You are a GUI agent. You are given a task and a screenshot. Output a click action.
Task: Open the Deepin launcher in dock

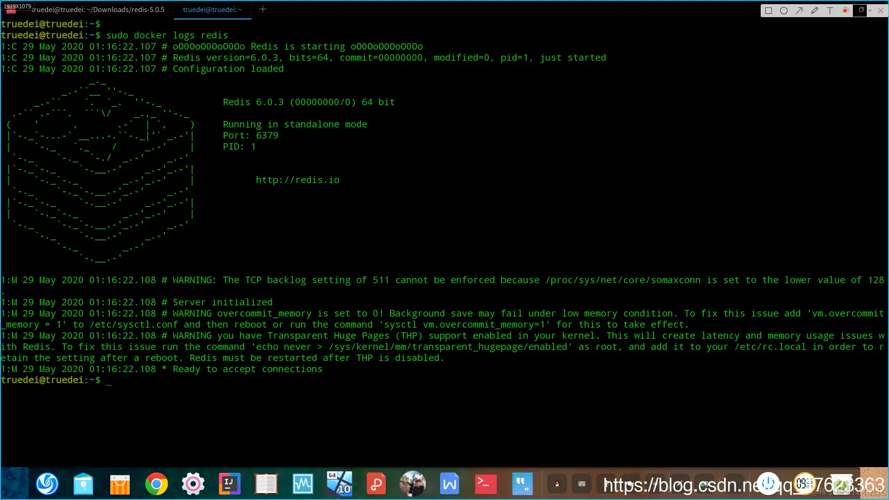click(47, 484)
